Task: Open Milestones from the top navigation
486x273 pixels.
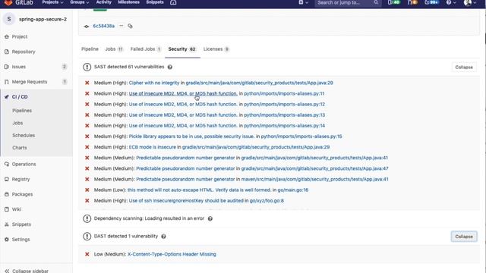Action: 128,2
